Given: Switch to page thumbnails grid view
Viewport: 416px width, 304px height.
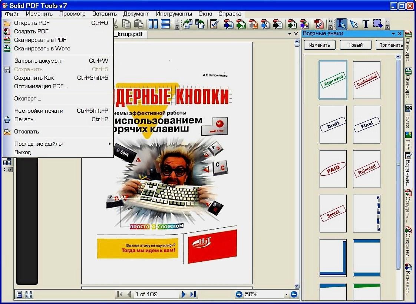Looking at the screenshot, I should 29,294.
